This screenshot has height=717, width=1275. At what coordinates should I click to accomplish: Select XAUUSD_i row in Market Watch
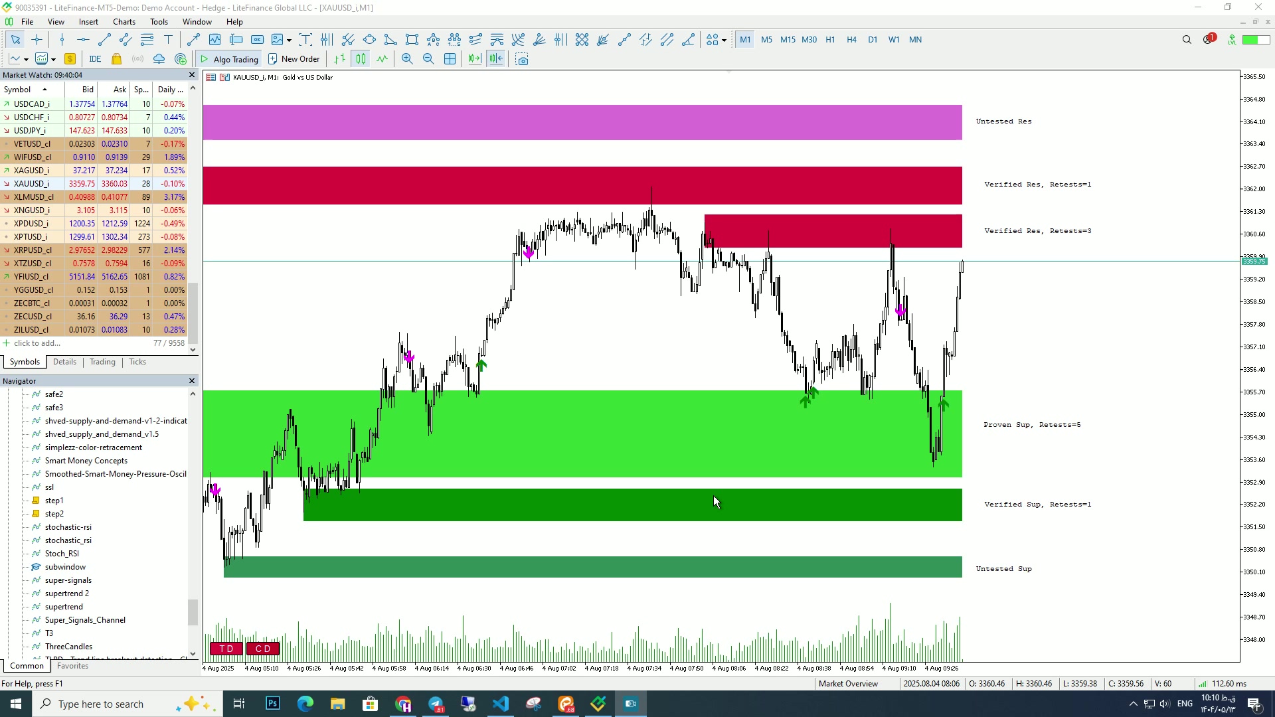point(94,184)
